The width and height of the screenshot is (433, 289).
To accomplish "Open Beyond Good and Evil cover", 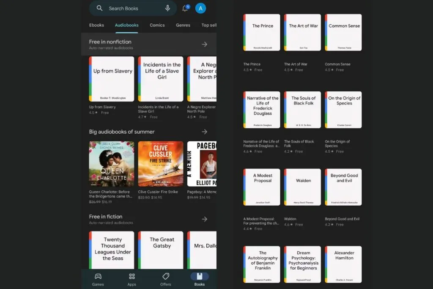I will [343, 187].
